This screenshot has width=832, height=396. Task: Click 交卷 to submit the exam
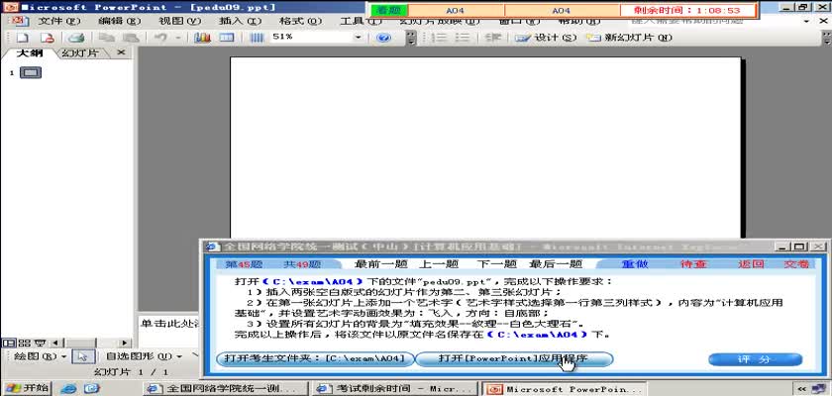click(796, 264)
